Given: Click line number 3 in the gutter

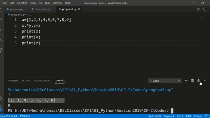Looking at the screenshot, I should click(x=15, y=31).
